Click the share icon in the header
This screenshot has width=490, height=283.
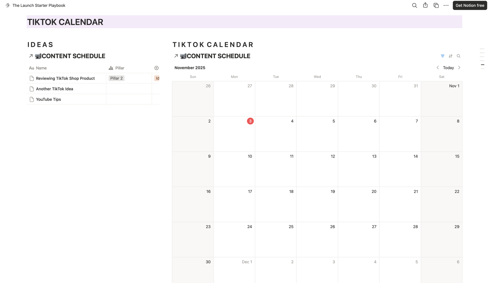click(425, 5)
